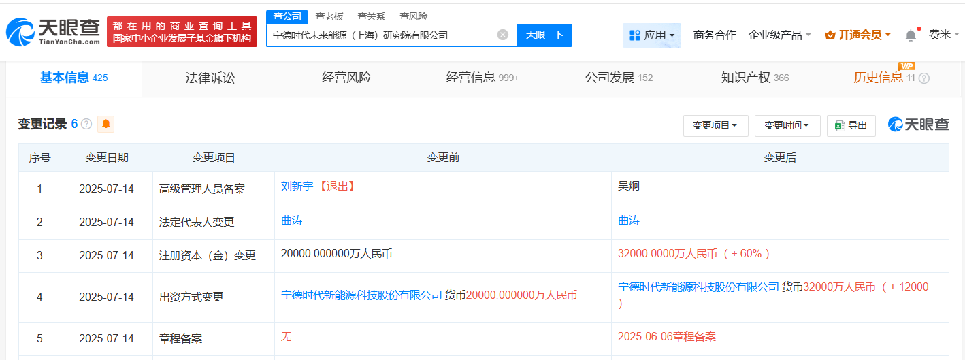The width and height of the screenshot is (965, 360).
Task: Expand the 企业级产品 dropdown
Action: (x=780, y=35)
